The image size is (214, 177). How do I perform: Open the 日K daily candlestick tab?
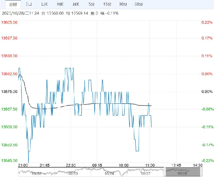pos(44,5)
